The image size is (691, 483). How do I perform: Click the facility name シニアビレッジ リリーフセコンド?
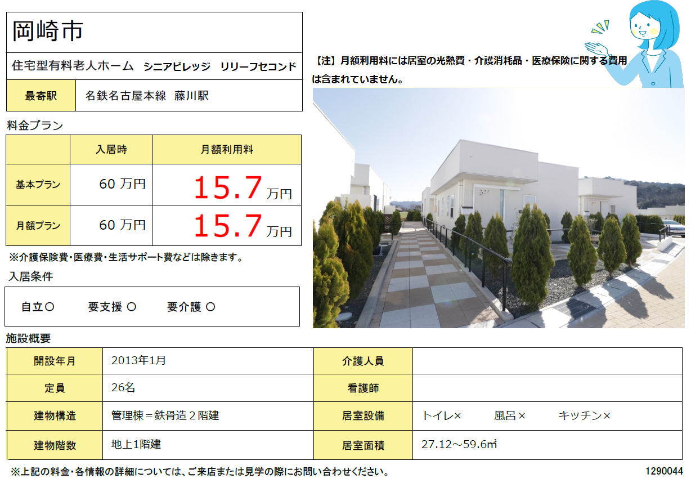(219, 66)
